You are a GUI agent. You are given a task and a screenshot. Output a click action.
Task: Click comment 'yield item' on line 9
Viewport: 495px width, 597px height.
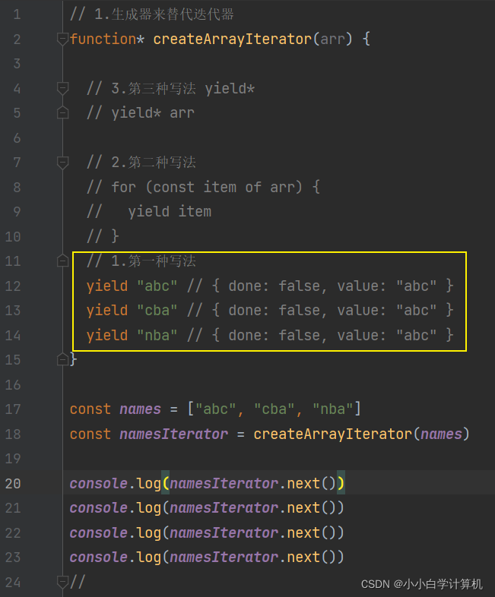coord(170,212)
